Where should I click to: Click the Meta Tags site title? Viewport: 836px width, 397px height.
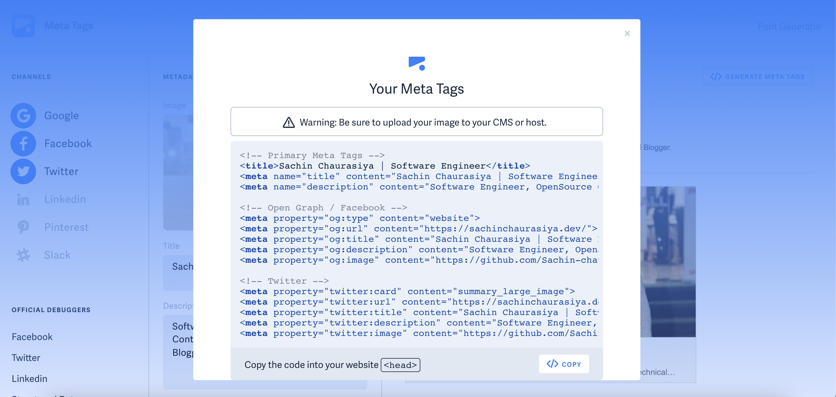pyautogui.click(x=68, y=26)
